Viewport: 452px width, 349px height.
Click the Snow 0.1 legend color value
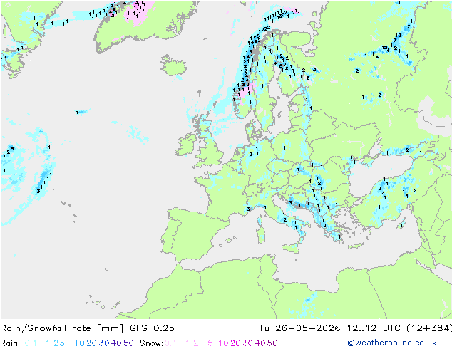click(170, 343)
